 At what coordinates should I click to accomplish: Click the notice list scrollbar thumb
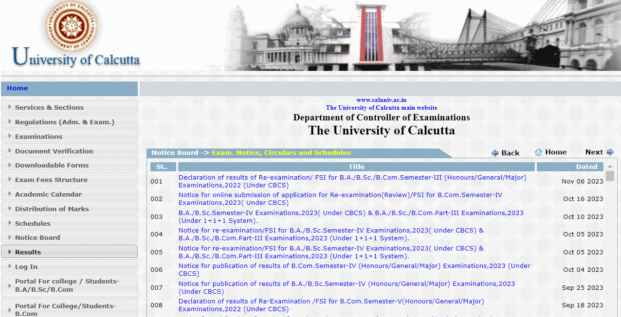(610, 176)
